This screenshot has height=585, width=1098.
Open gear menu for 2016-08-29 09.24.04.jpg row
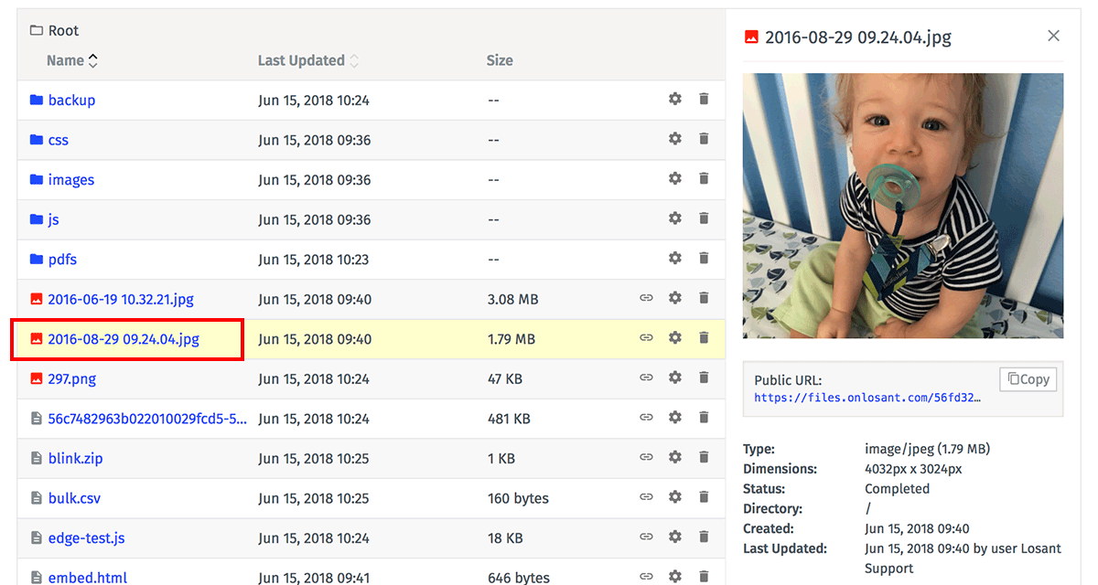coord(675,338)
